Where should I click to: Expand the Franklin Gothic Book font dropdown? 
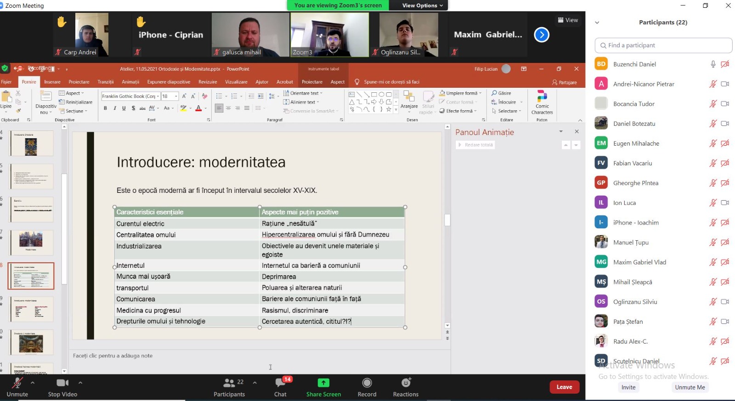click(x=158, y=96)
